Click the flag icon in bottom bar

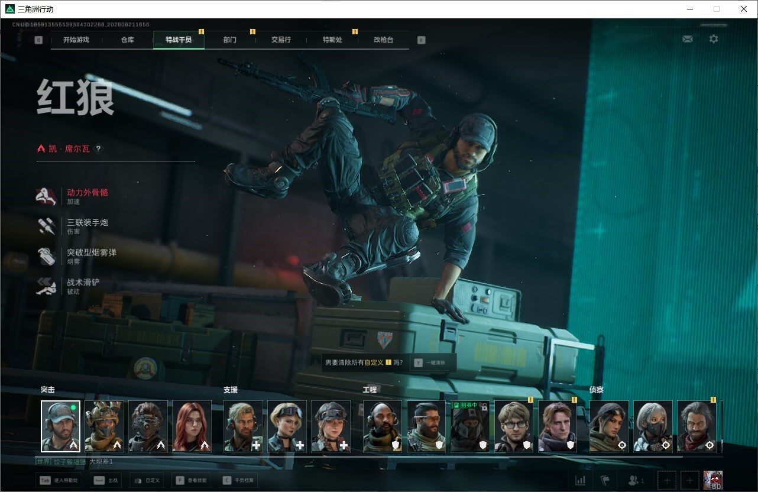[604, 480]
